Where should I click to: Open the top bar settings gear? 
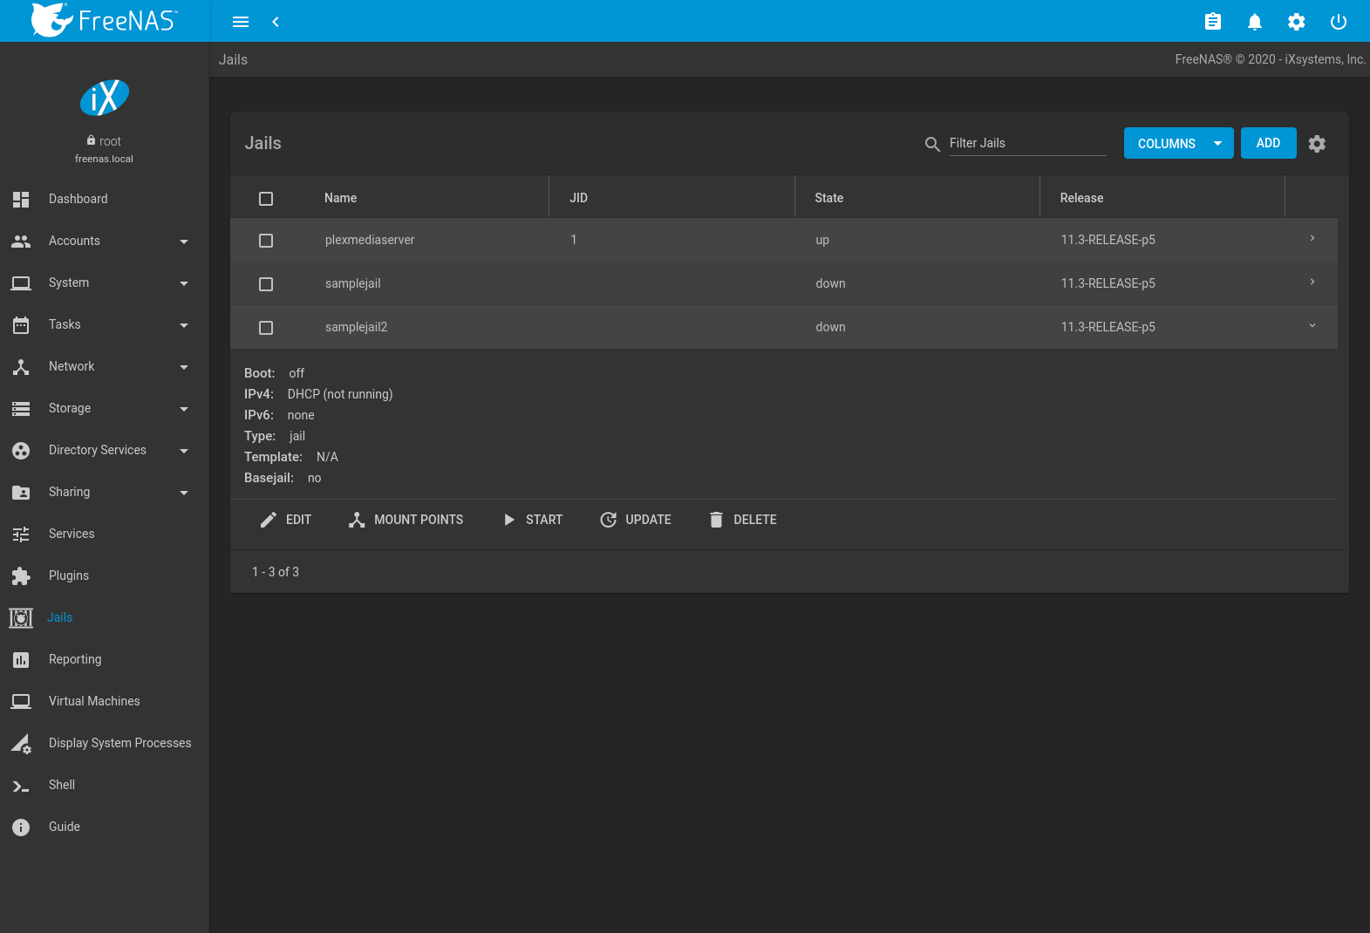tap(1296, 22)
